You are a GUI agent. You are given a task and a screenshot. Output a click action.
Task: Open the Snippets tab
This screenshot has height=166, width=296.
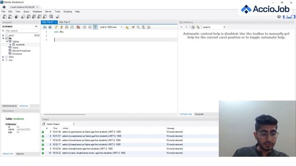[199, 114]
